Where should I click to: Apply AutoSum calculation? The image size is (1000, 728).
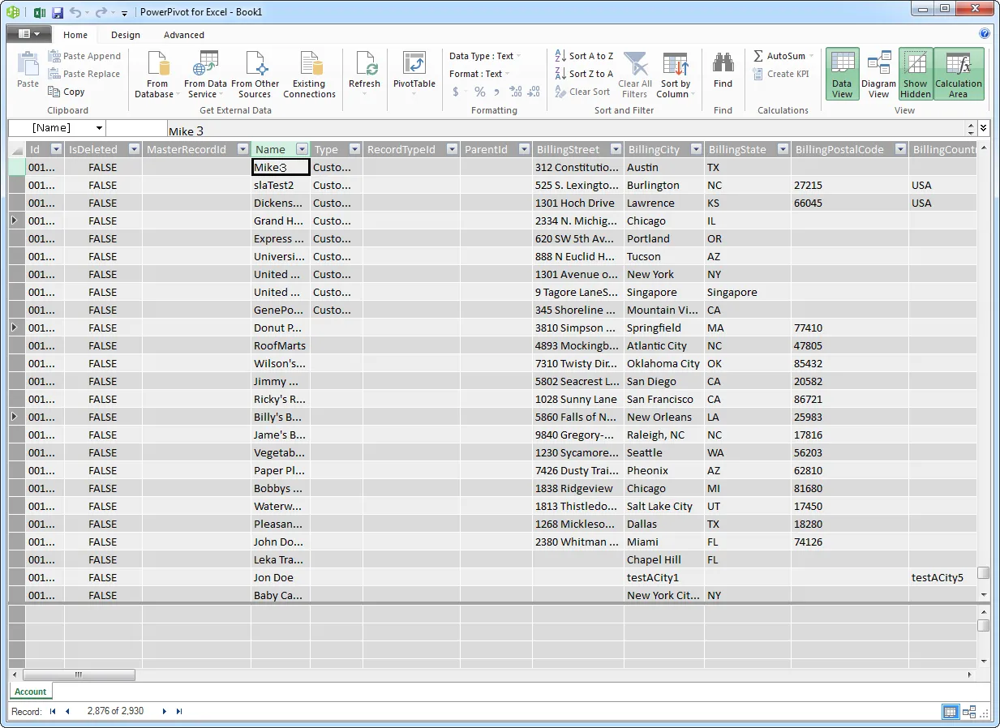point(779,56)
